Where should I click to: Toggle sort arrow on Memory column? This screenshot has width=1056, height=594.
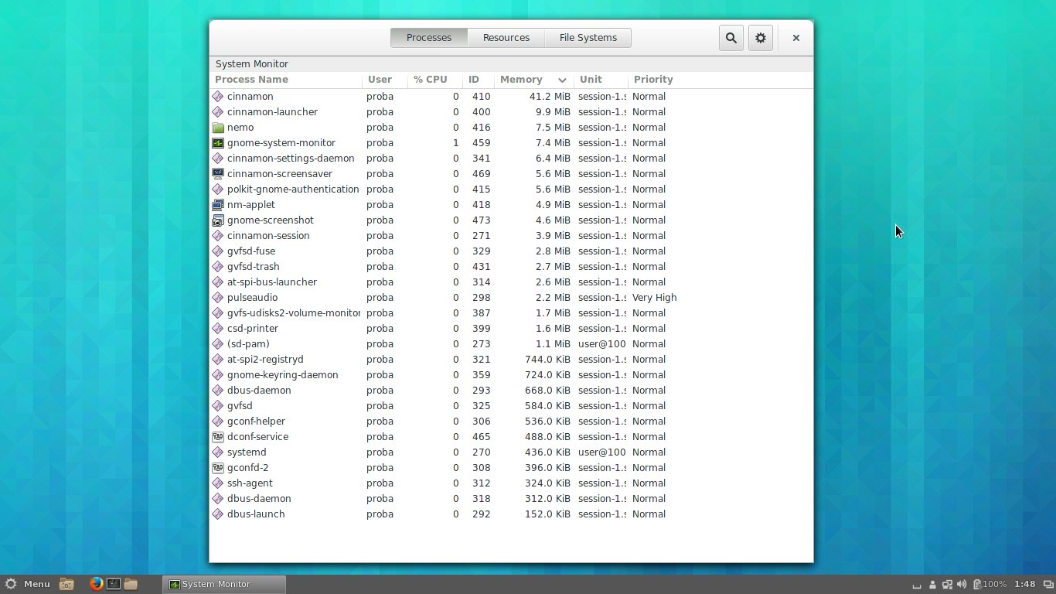[562, 80]
